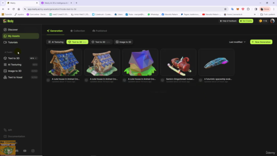Open the Text to 3D toolkit
This screenshot has width=277, height=156.
(x=14, y=58)
